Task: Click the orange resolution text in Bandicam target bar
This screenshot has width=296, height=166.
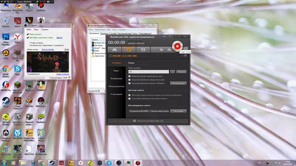Action: [x=124, y=56]
